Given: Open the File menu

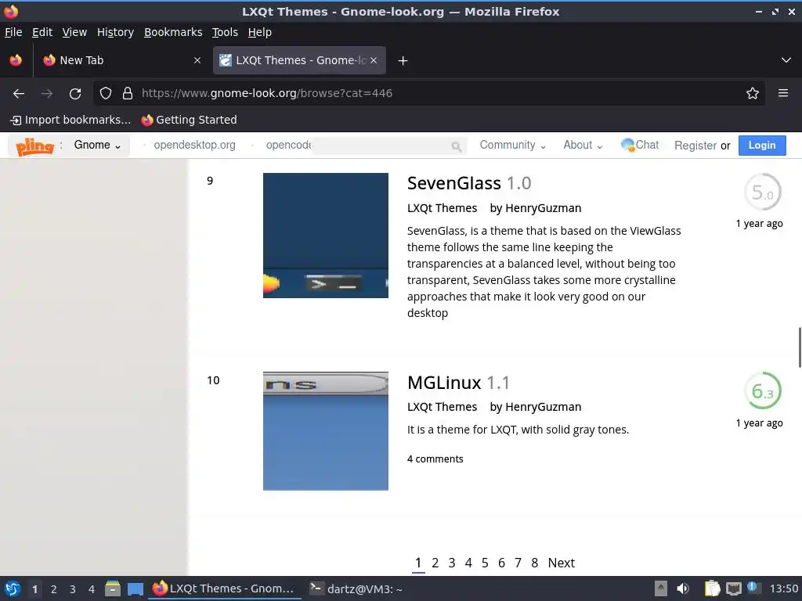Looking at the screenshot, I should 13,32.
